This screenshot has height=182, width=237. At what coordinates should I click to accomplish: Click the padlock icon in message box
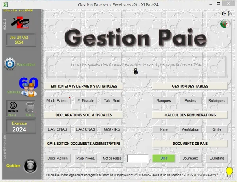136,71
